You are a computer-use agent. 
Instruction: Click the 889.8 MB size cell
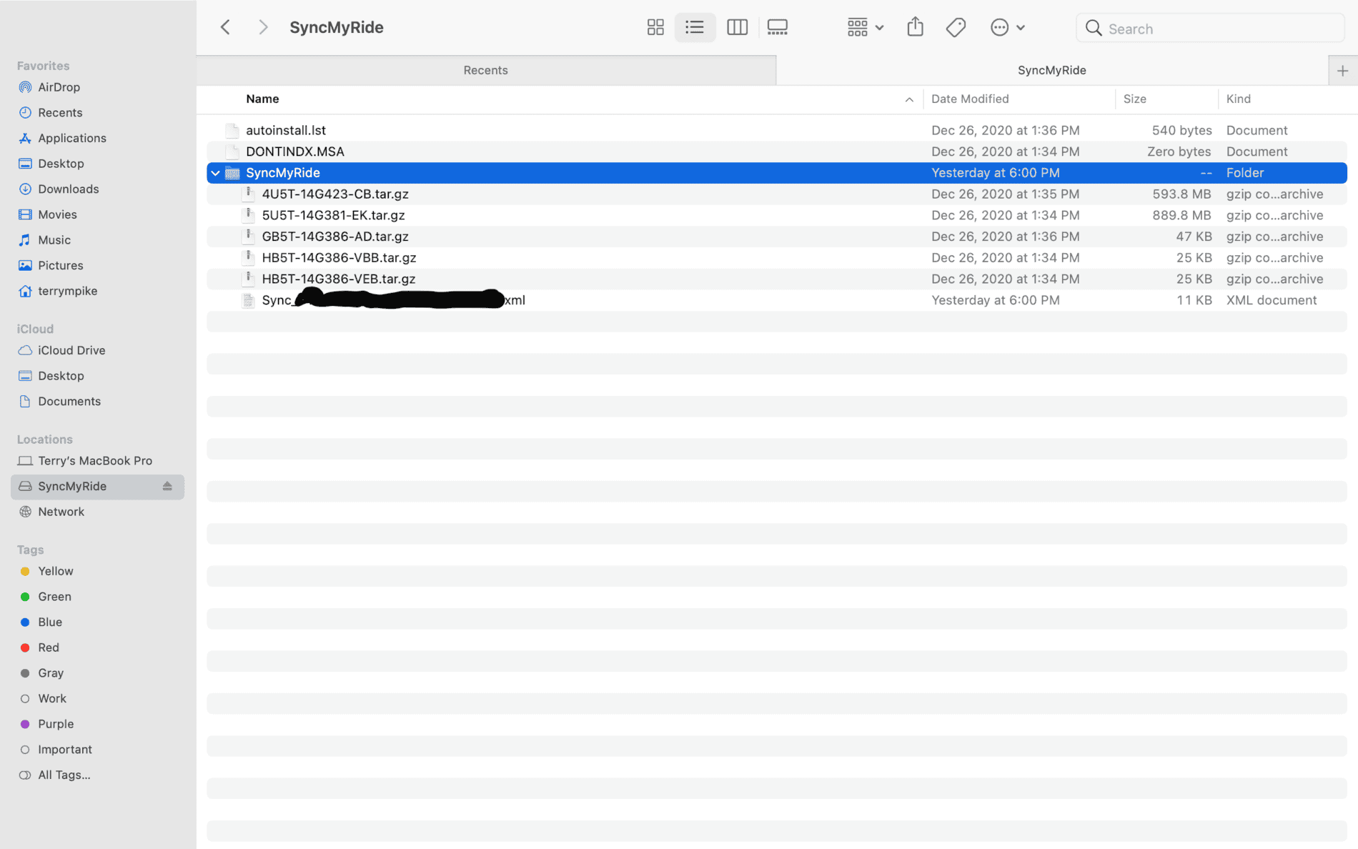pyautogui.click(x=1181, y=215)
